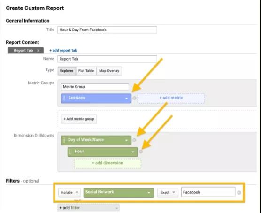Screen dimensions: 261x213
Task: Select the Flat Table report type
Action: 86,71
